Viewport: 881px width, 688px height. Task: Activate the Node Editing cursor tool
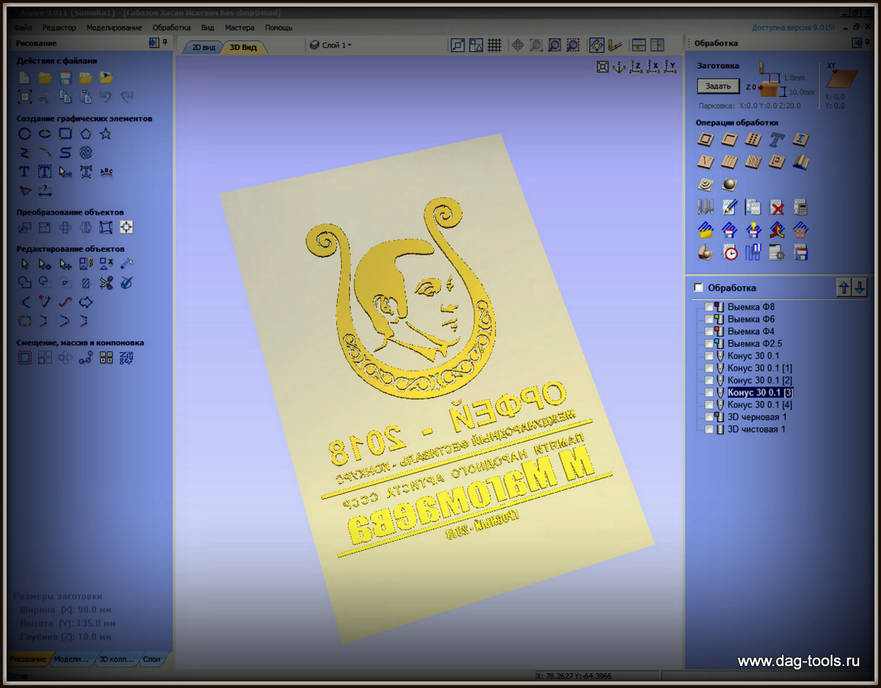[x=45, y=264]
